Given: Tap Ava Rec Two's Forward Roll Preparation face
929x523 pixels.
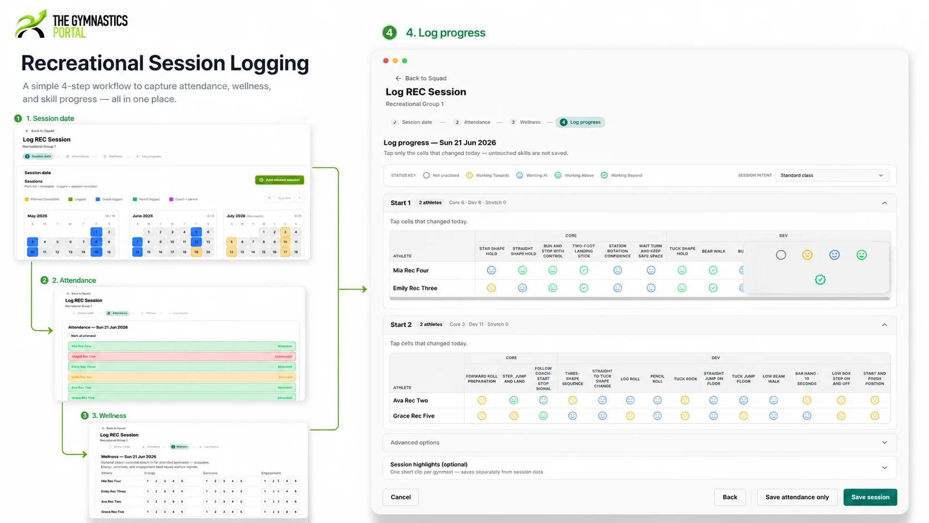Looking at the screenshot, I should (482, 400).
